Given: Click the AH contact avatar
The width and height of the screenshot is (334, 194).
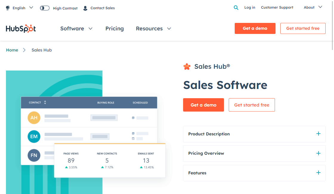Looking at the screenshot, I should click(34, 118).
